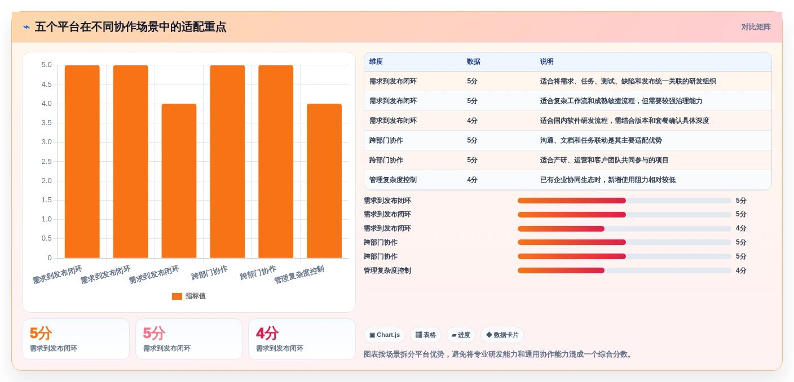This screenshot has width=794, height=382.
Task: Open the orange 5分 data card
Action: 76,339
